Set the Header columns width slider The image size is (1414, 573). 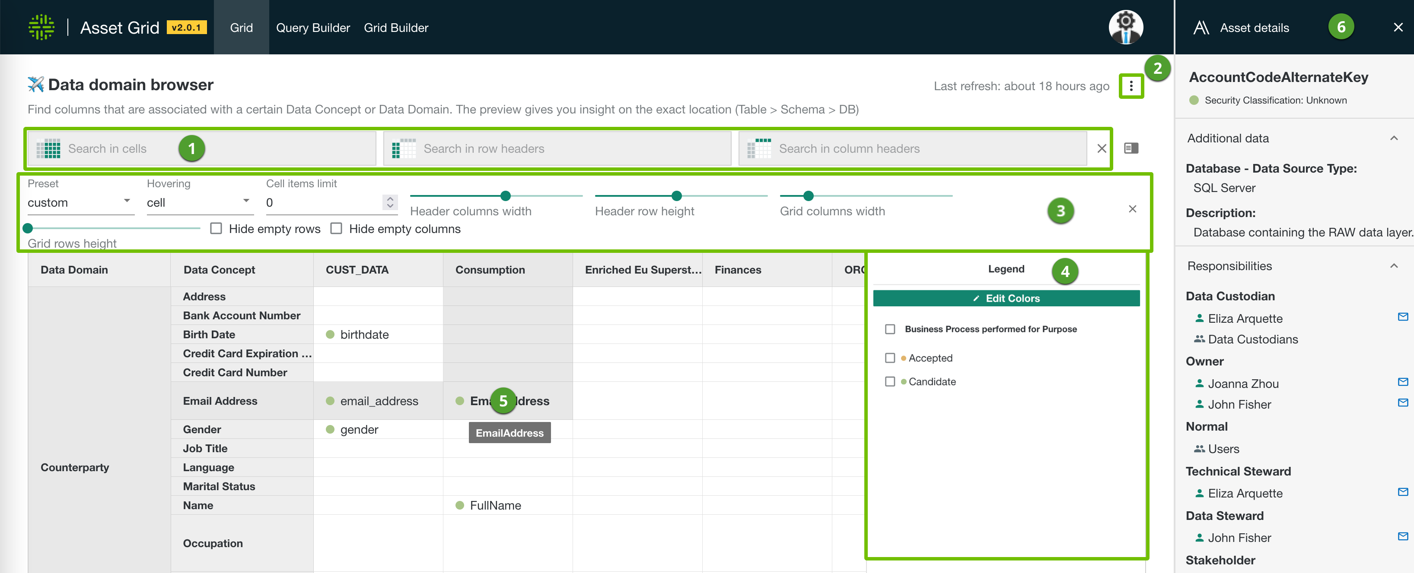click(x=506, y=195)
